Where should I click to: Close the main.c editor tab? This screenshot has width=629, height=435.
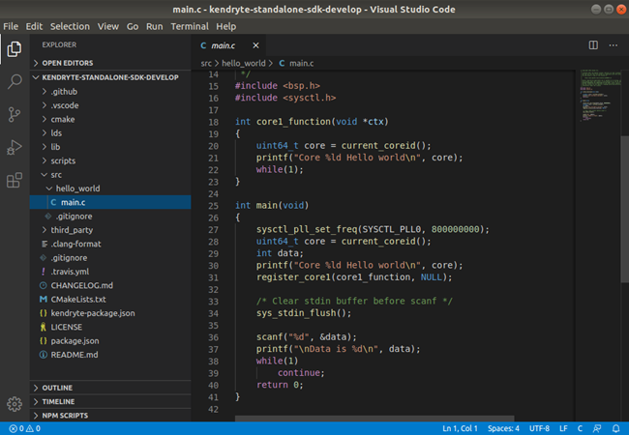(x=255, y=45)
